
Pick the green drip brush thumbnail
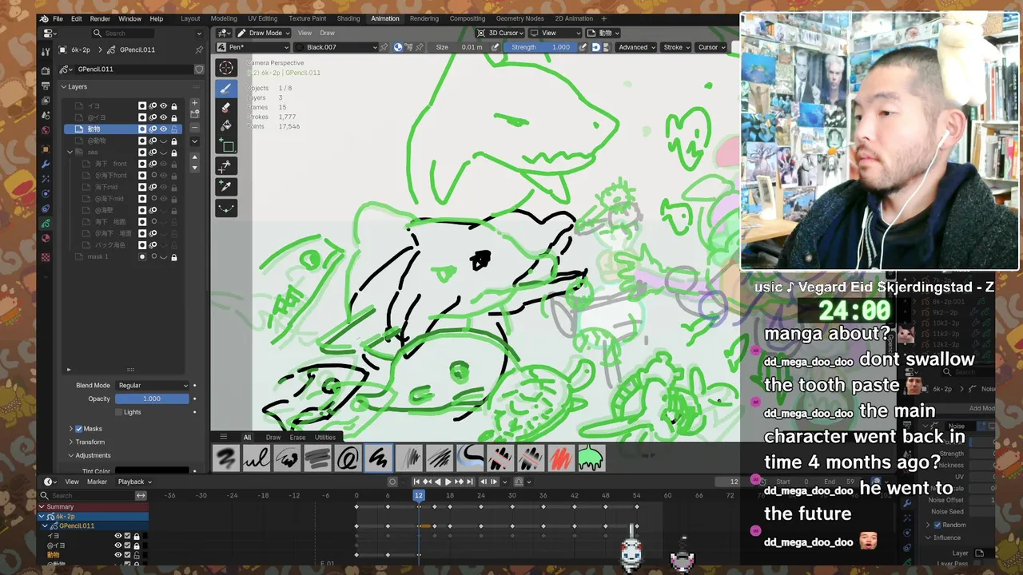tap(591, 458)
